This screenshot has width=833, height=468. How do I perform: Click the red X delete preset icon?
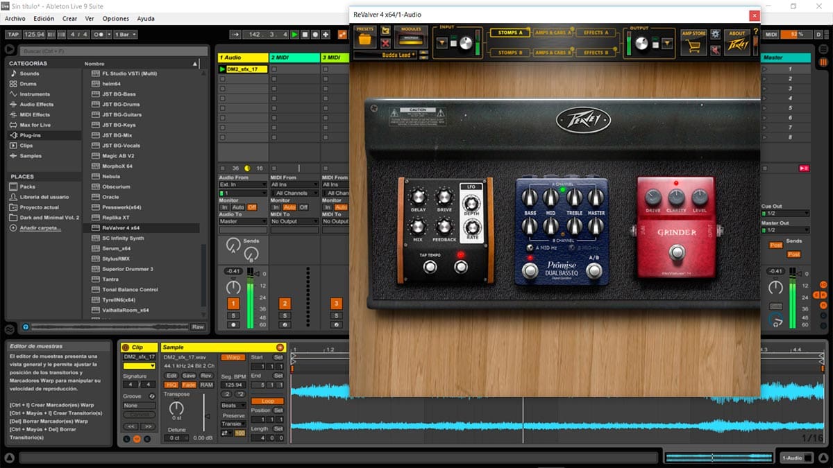pyautogui.click(x=385, y=44)
